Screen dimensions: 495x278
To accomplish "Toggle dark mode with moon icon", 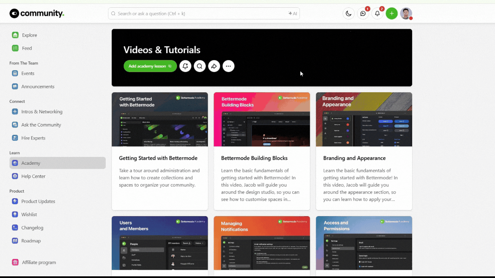I will (x=348, y=14).
